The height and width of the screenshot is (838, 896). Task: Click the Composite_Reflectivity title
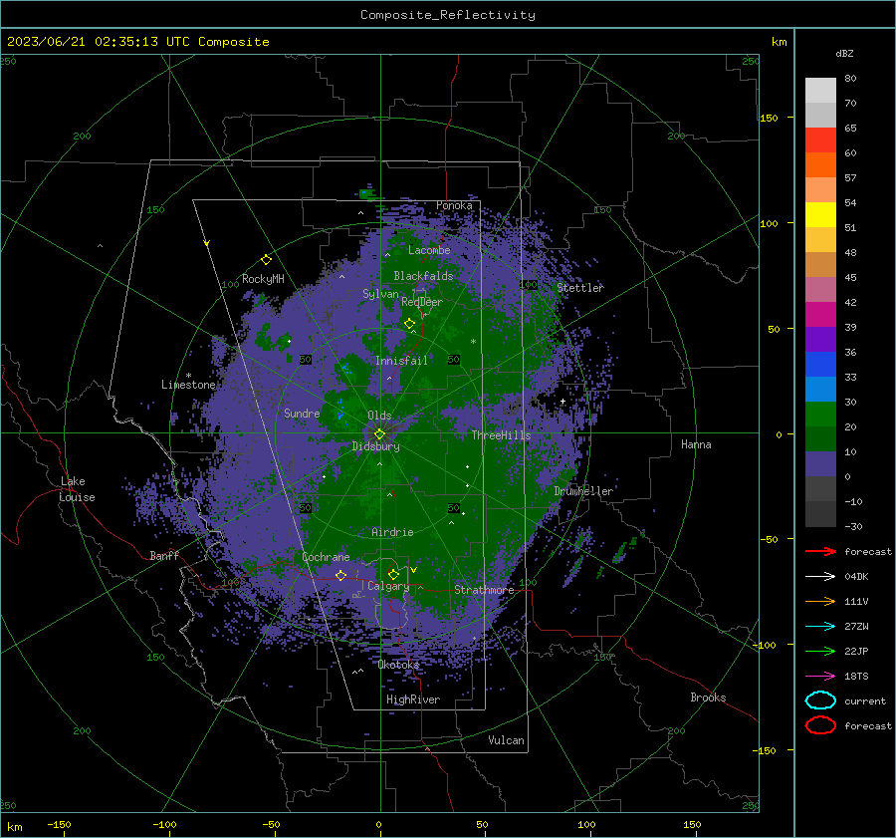tap(447, 15)
